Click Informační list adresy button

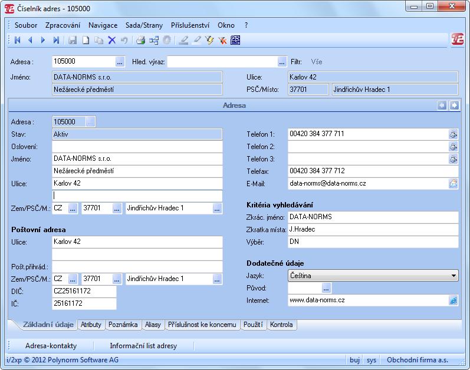(143, 346)
